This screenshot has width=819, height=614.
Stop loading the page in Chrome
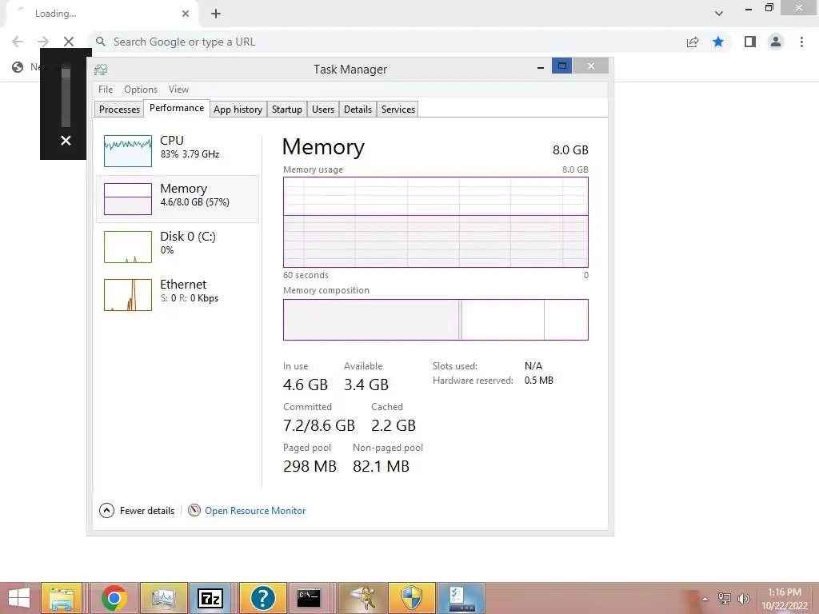[69, 42]
